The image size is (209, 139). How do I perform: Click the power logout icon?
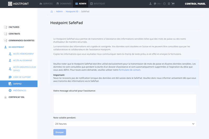coord(164,4)
